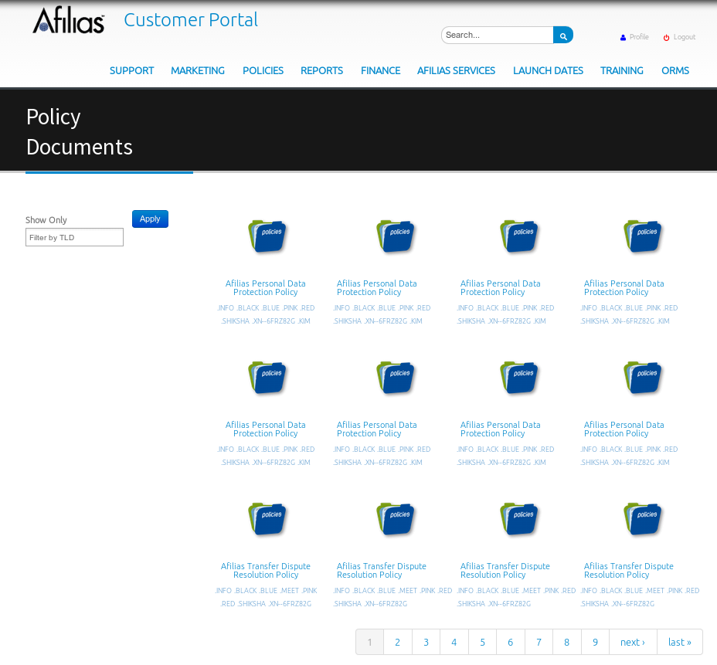This screenshot has height=665, width=717.
Task: Open the POLICIES menu
Action: [x=263, y=71]
